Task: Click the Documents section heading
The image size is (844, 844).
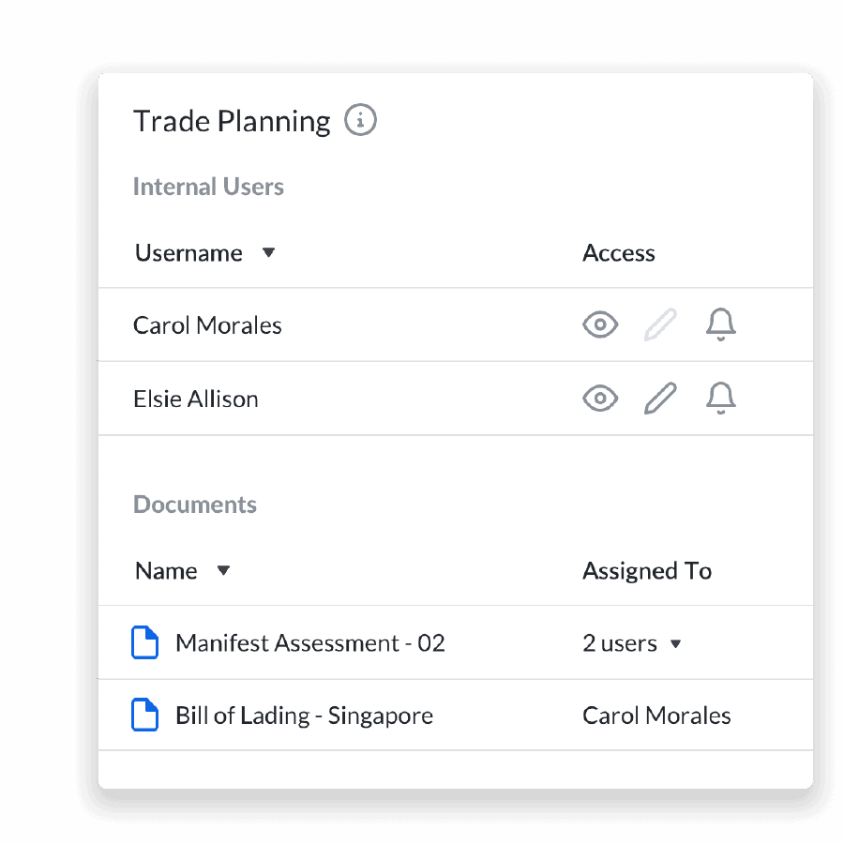Action: click(195, 505)
